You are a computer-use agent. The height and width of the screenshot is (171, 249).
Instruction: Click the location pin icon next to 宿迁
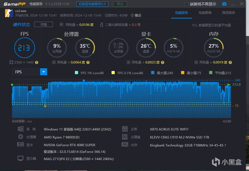pyautogui.click(x=132, y=15)
